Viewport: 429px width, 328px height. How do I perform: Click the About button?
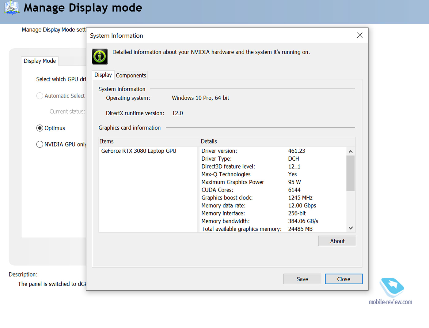click(x=337, y=241)
